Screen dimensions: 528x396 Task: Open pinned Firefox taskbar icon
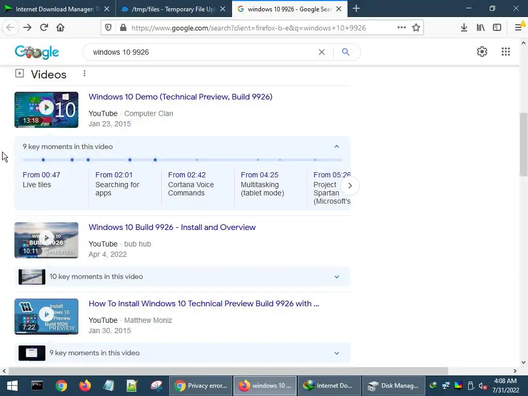pos(85,386)
